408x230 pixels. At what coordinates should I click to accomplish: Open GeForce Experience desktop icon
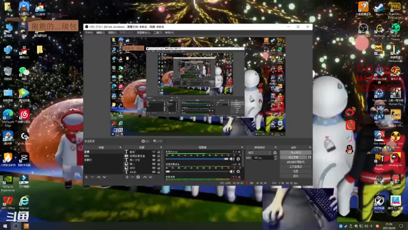[x=8, y=183]
